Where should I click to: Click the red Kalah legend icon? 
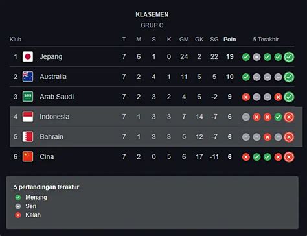point(18,215)
